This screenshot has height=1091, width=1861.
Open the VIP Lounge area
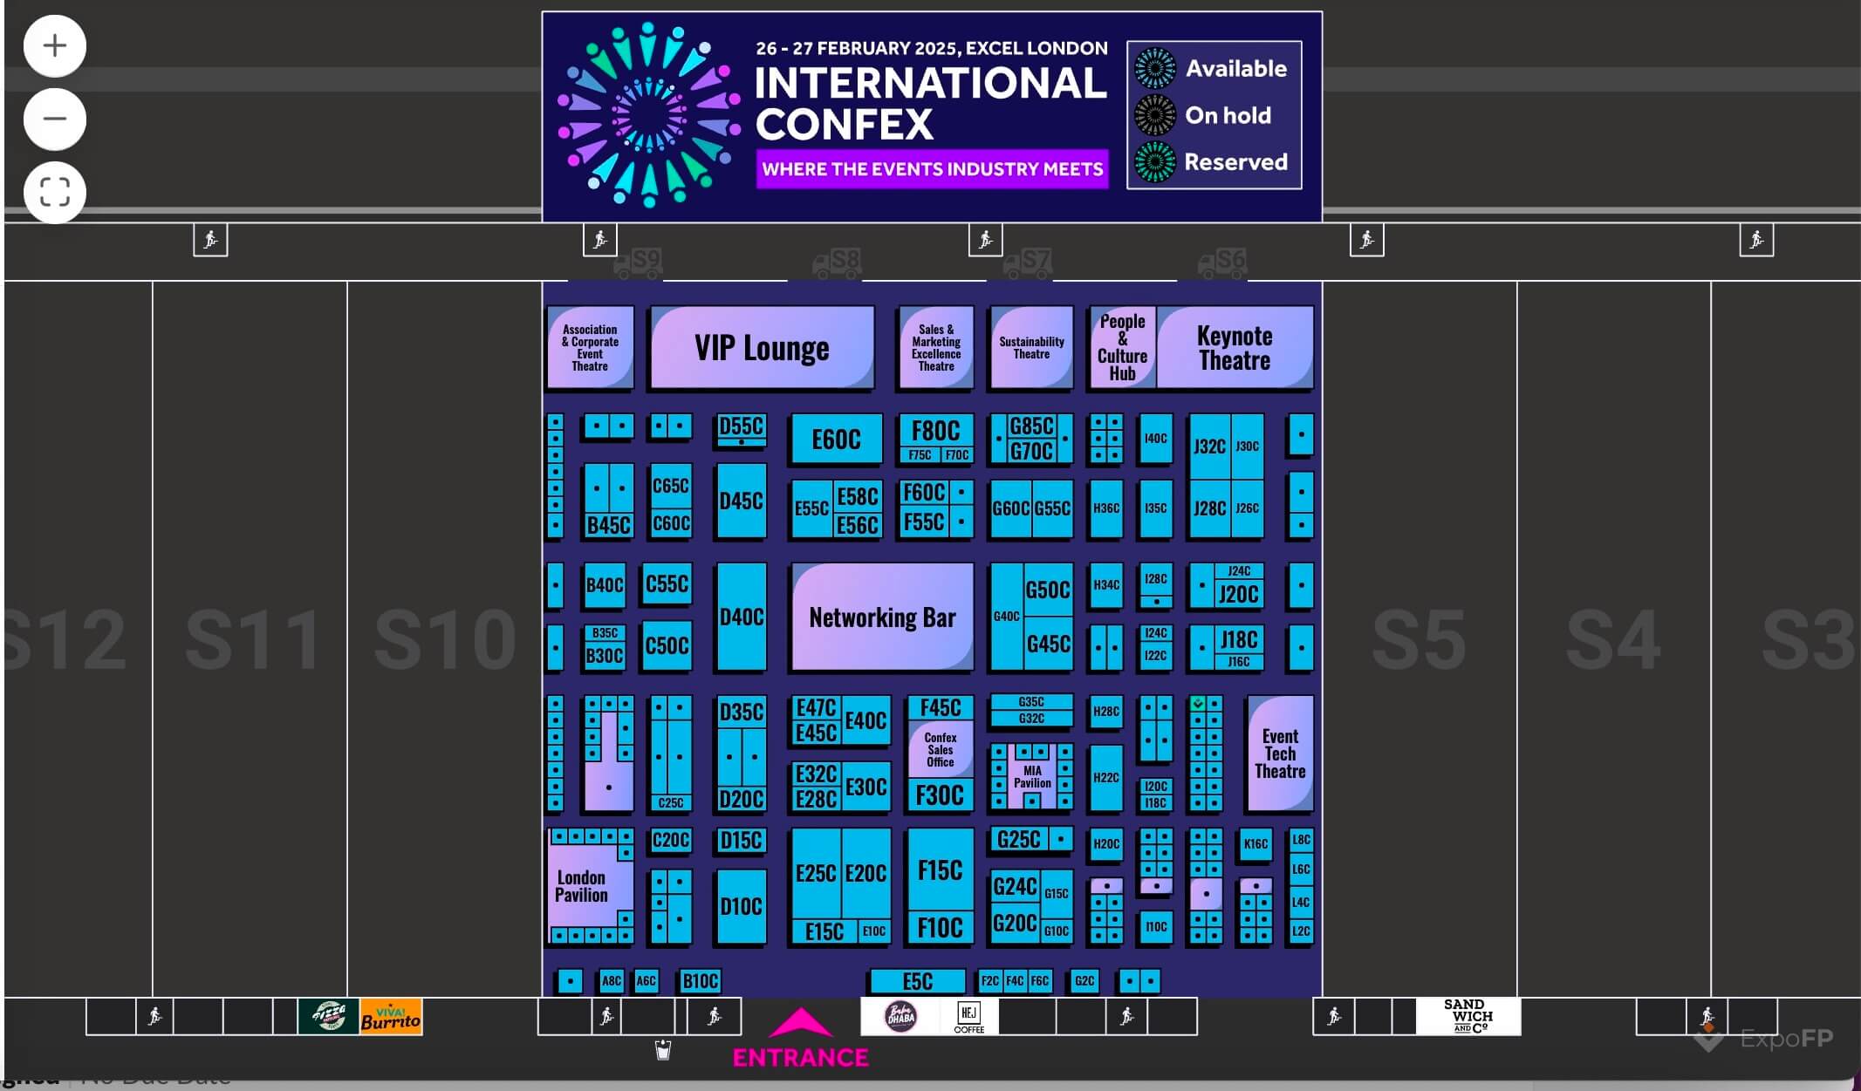[x=763, y=347]
